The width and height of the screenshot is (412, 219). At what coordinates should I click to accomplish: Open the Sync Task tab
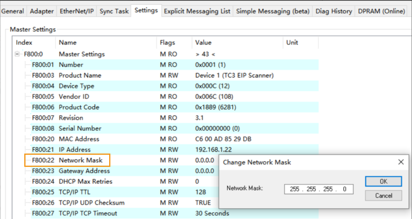(x=114, y=11)
